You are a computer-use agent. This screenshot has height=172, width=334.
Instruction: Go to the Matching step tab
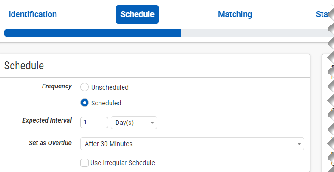coord(235,14)
